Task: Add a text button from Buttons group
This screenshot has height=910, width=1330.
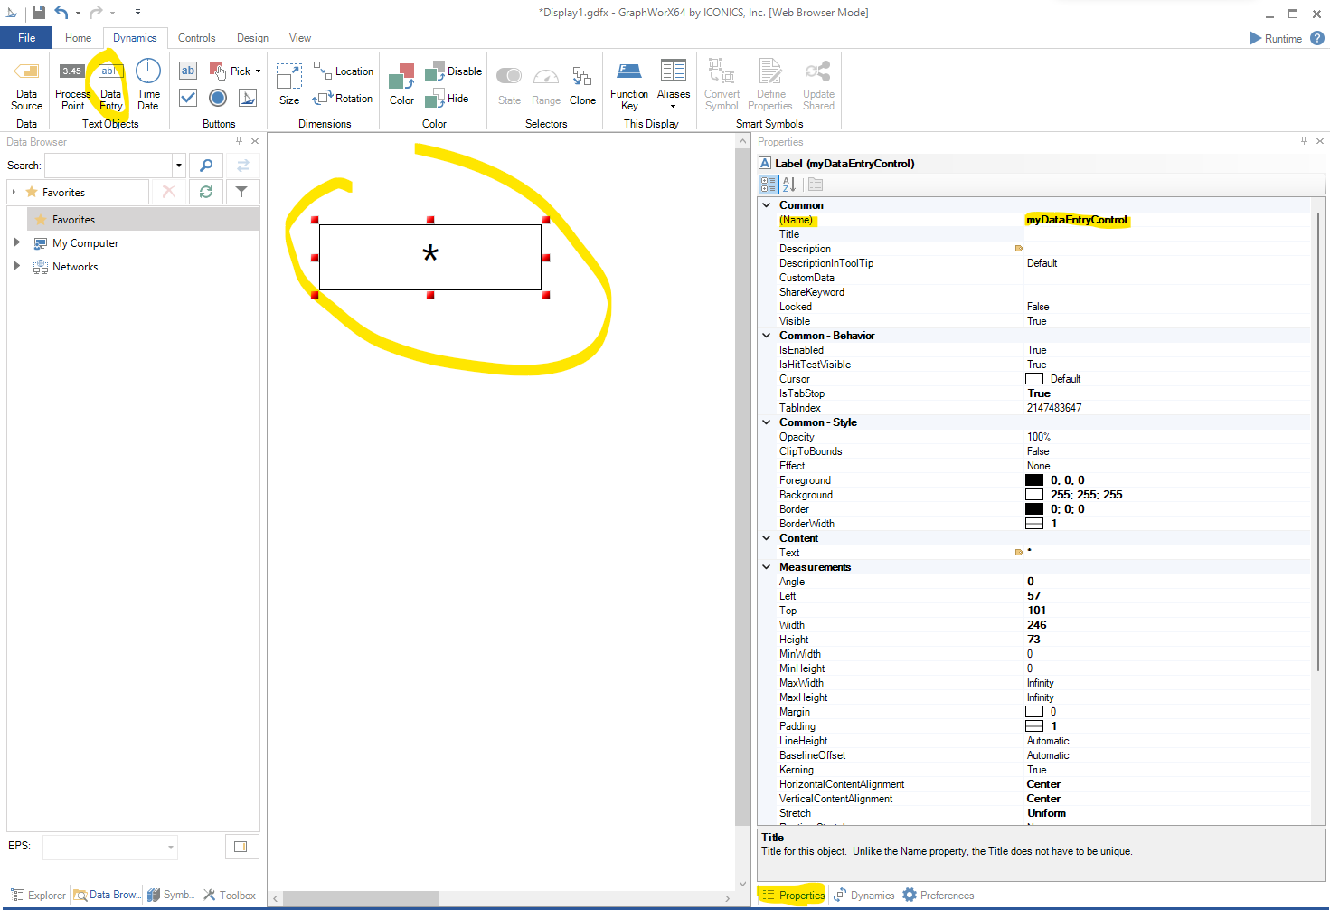Action: [x=188, y=71]
